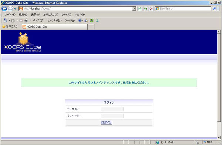Click the last icon in the command bar

(97, 21)
